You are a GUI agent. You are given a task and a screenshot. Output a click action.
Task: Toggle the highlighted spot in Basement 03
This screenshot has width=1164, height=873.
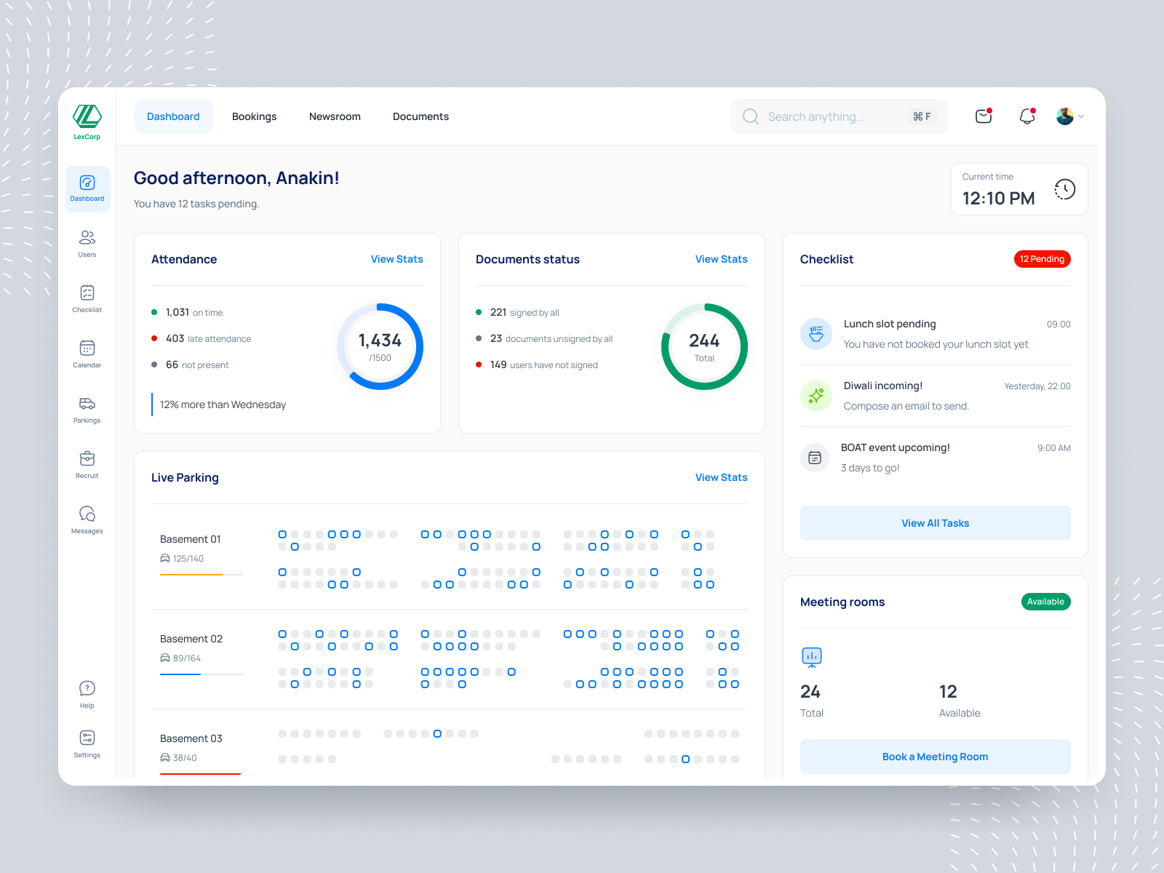click(x=436, y=733)
